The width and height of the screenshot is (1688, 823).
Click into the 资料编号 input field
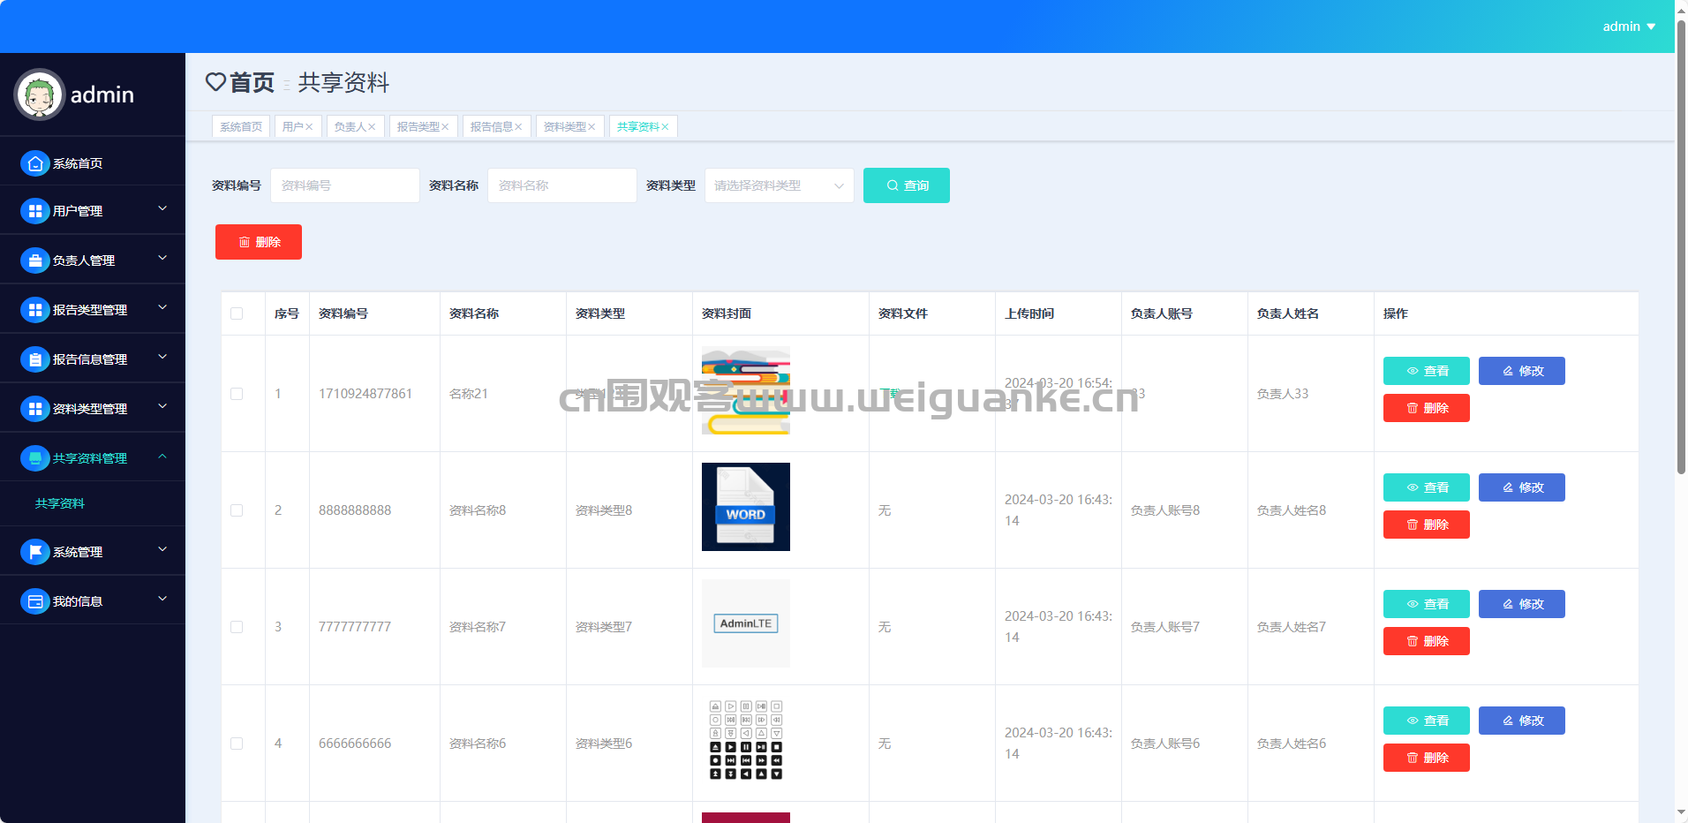[344, 185]
